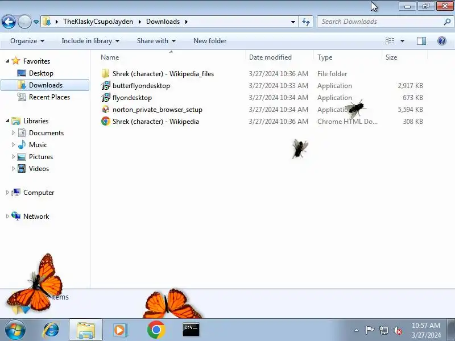The width and height of the screenshot is (455, 341).
Task: Expand the Documents library
Action: pos(13,133)
